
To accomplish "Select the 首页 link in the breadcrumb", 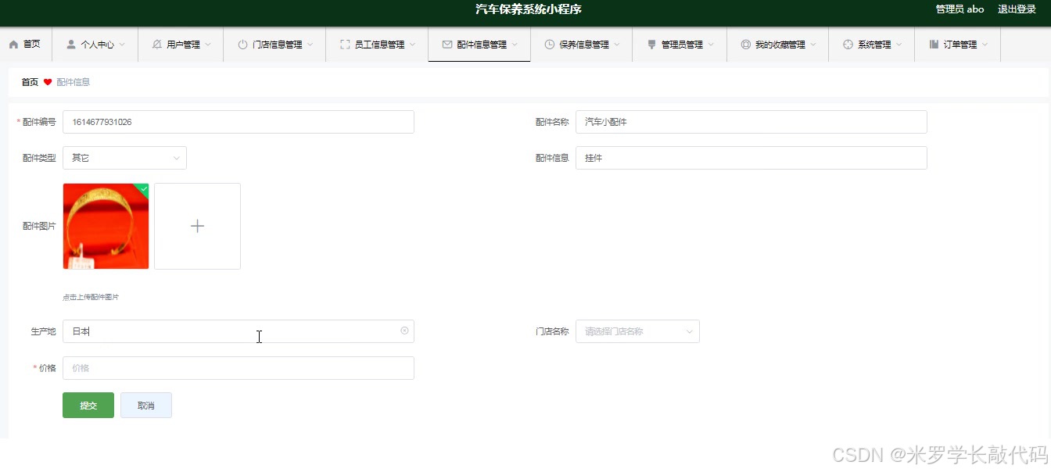I will pos(29,81).
